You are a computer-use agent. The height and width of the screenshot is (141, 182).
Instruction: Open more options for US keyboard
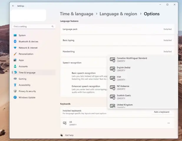click(x=168, y=123)
